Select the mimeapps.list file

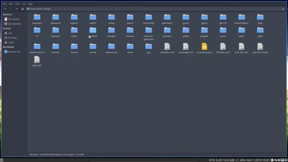coord(186,48)
